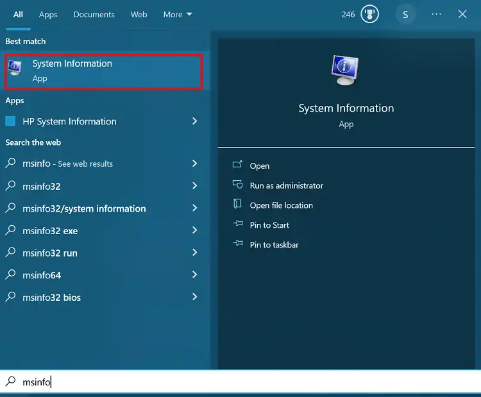Open the three-dot options menu

pyautogui.click(x=436, y=14)
